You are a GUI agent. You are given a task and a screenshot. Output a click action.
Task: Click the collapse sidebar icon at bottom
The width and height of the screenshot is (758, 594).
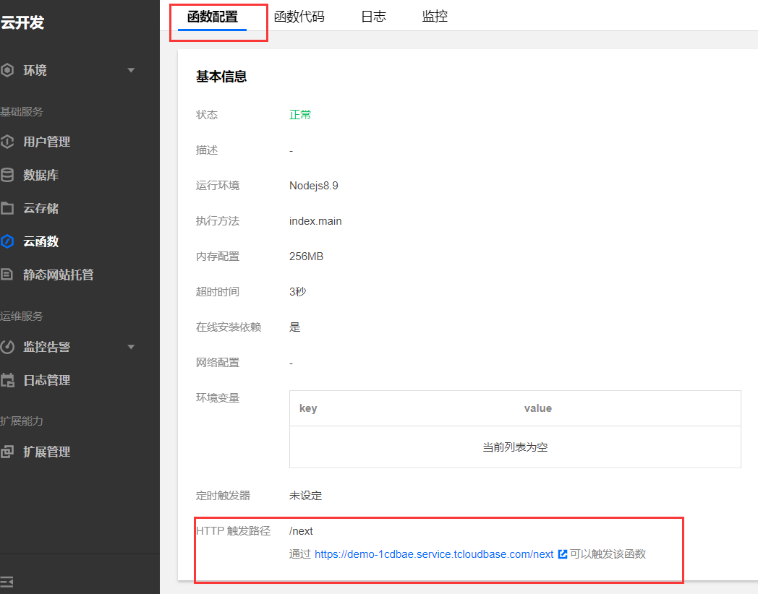coord(7,582)
